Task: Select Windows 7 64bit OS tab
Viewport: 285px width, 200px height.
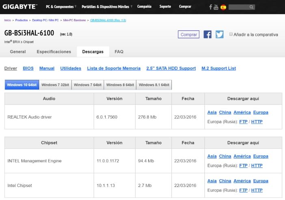Action: tap(88, 85)
